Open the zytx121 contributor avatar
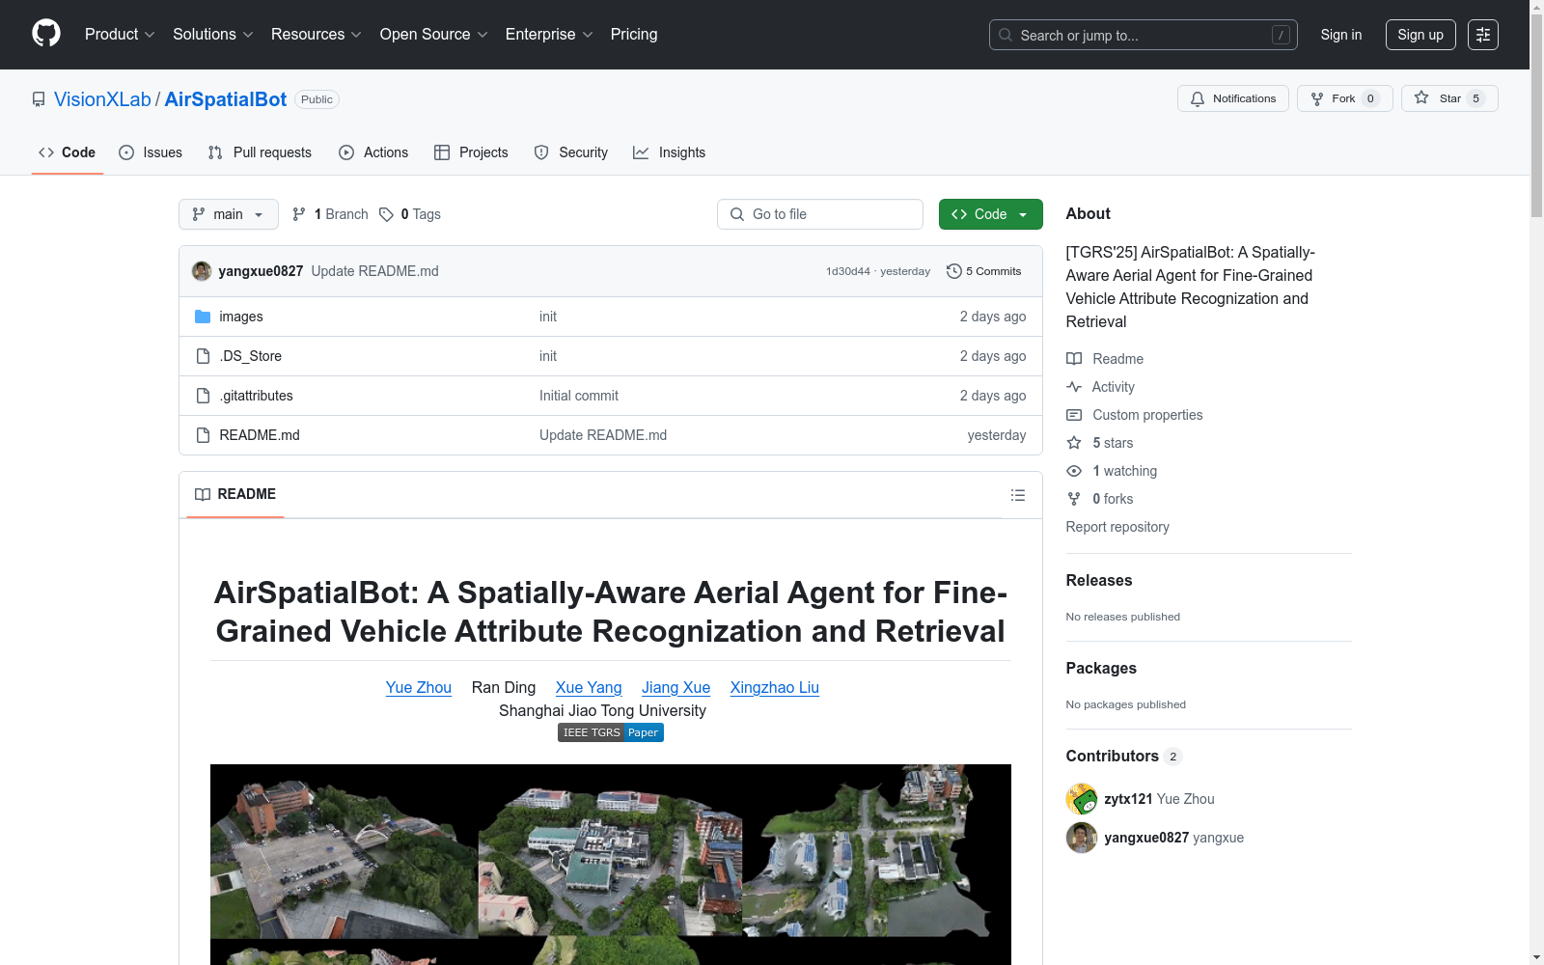 point(1082,799)
